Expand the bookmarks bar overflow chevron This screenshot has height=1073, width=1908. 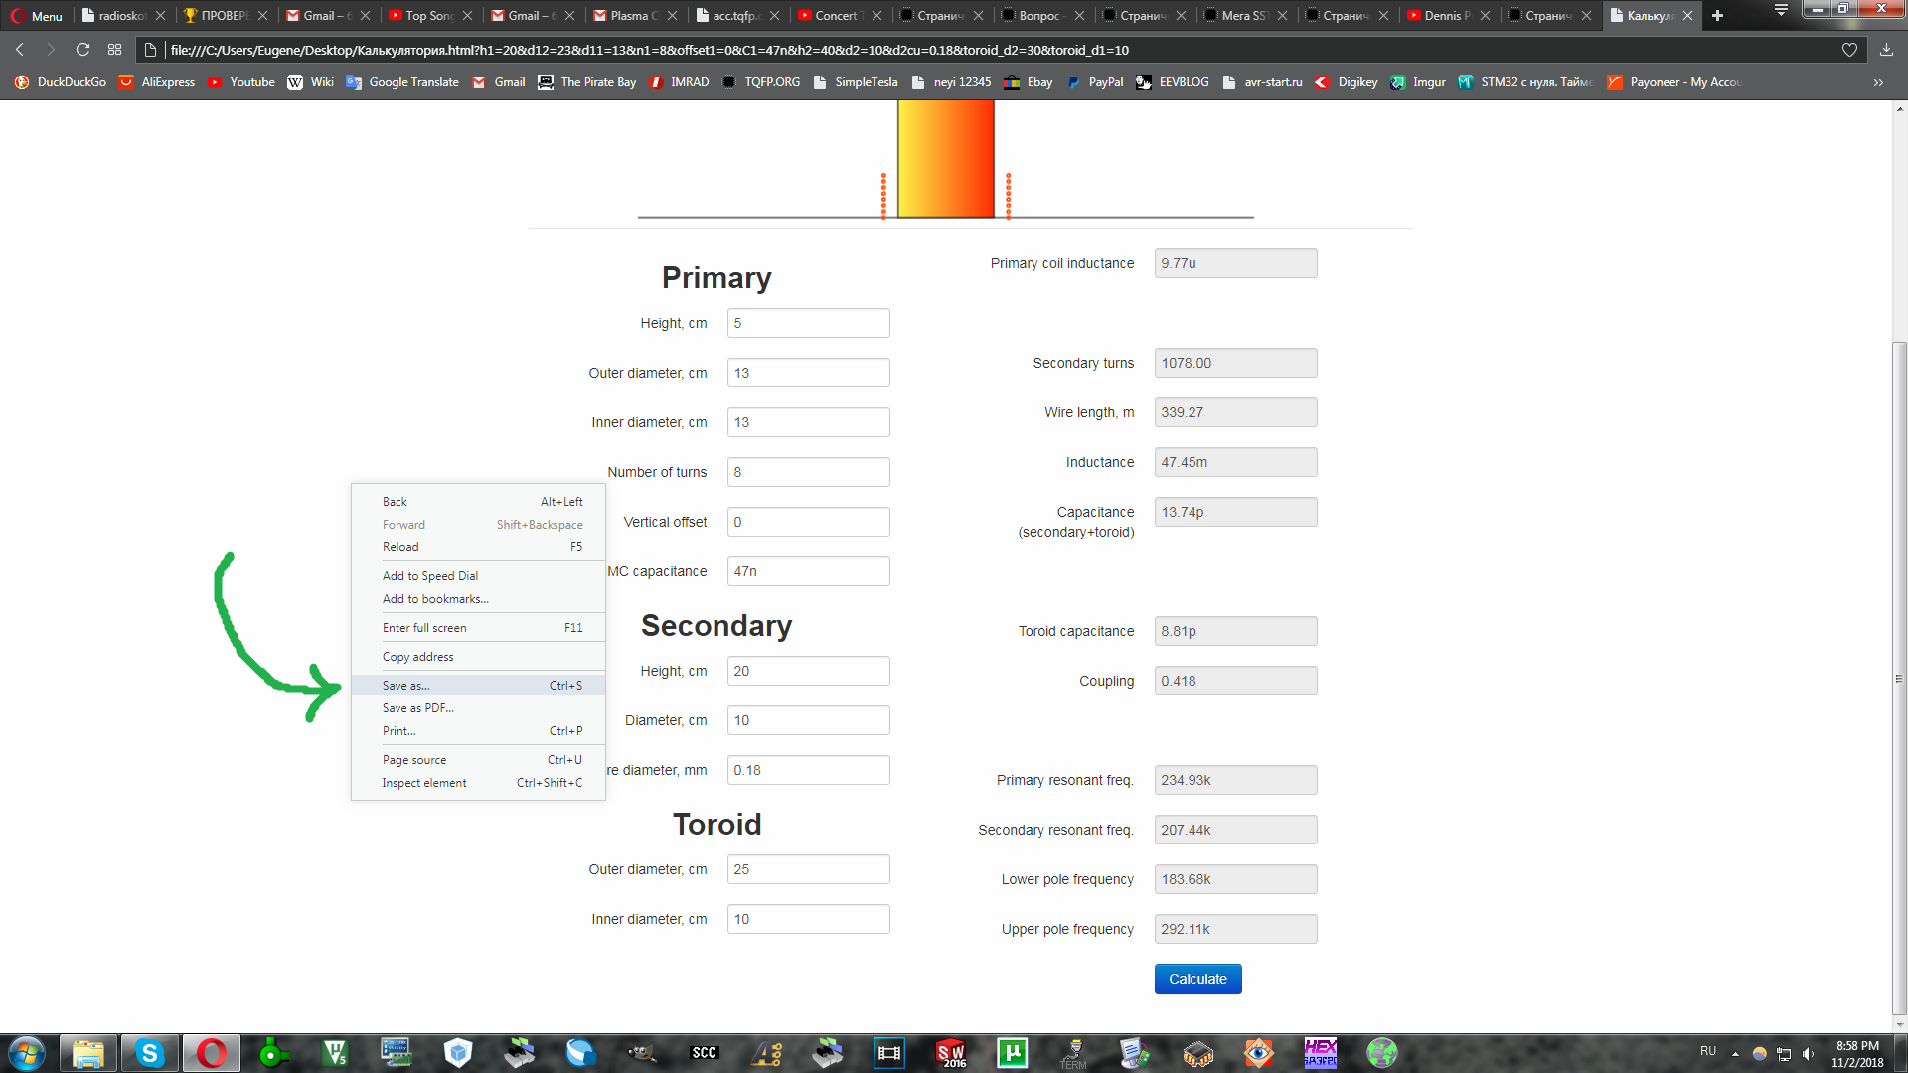click(x=1878, y=82)
